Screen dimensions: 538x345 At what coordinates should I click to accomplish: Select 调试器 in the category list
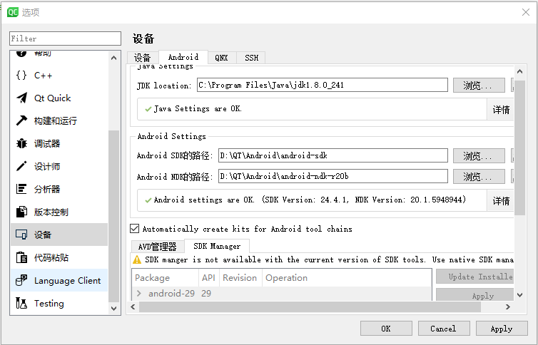[x=59, y=143]
